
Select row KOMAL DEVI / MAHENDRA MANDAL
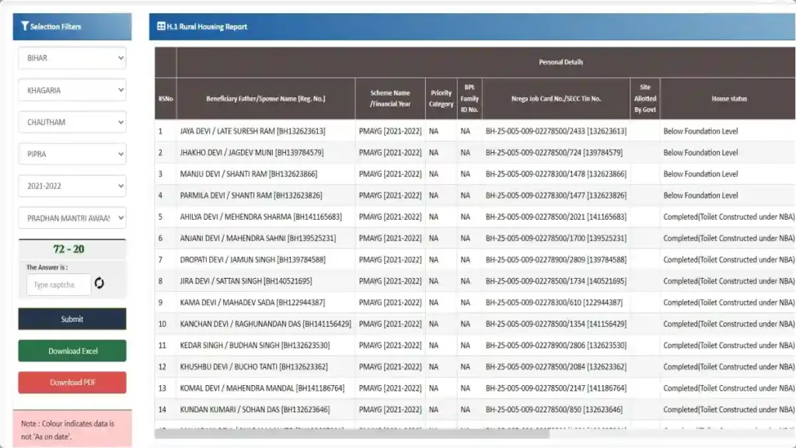point(475,388)
